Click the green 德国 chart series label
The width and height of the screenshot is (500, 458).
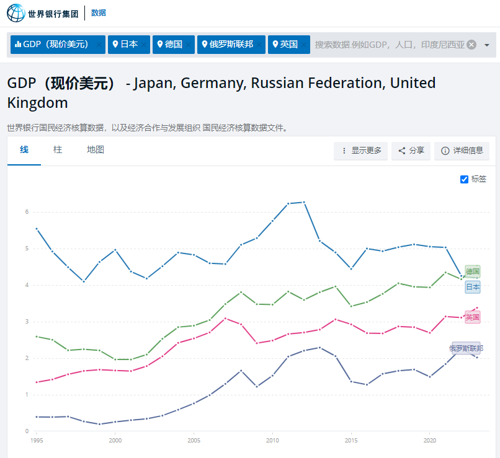click(x=473, y=271)
